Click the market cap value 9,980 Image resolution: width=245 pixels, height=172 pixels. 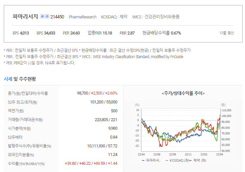113,128
